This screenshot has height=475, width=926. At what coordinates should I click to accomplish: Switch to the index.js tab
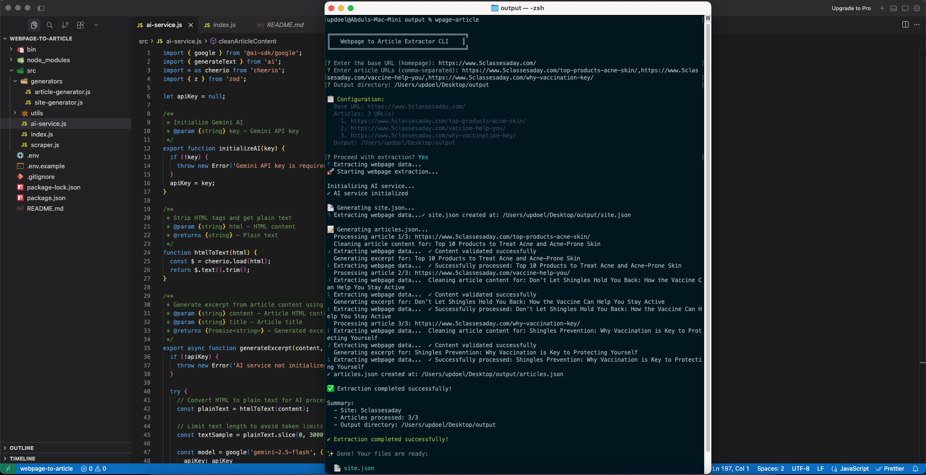pyautogui.click(x=224, y=25)
